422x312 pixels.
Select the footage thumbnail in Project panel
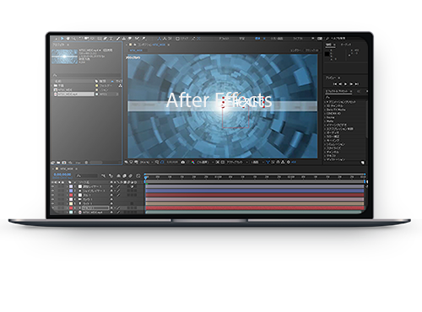[64, 56]
